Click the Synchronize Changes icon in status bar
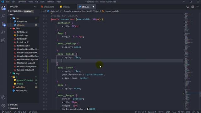201x113 pixels. [x=15, y=112]
